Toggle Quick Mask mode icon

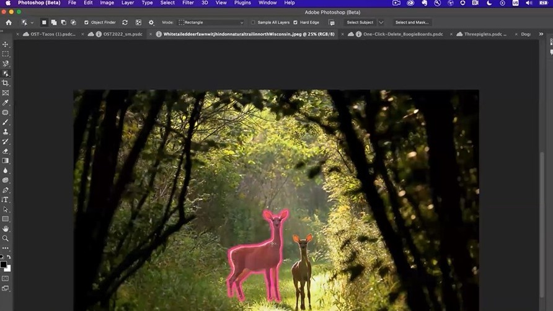(x=6, y=279)
